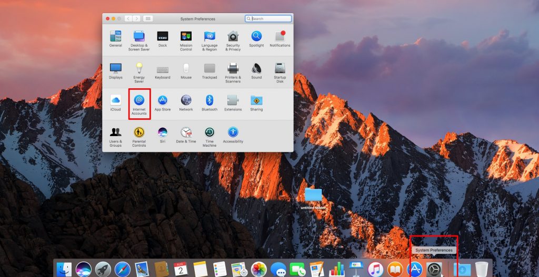
Task: Open Notes from the Dock
Action: click(201, 270)
